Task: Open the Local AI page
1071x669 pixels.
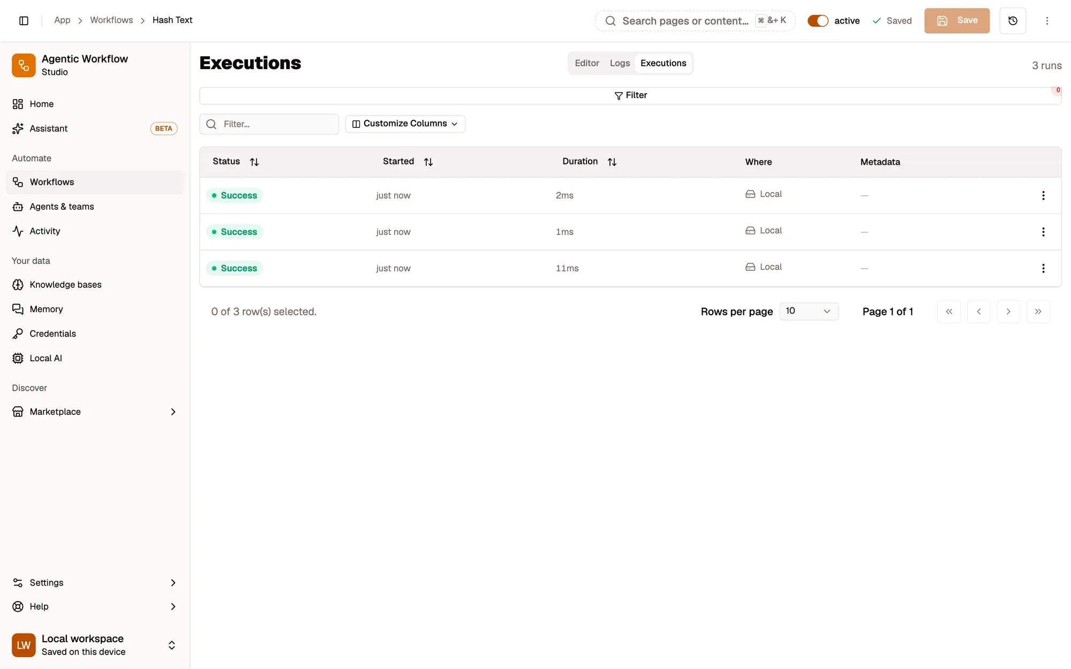Action: (x=95, y=358)
